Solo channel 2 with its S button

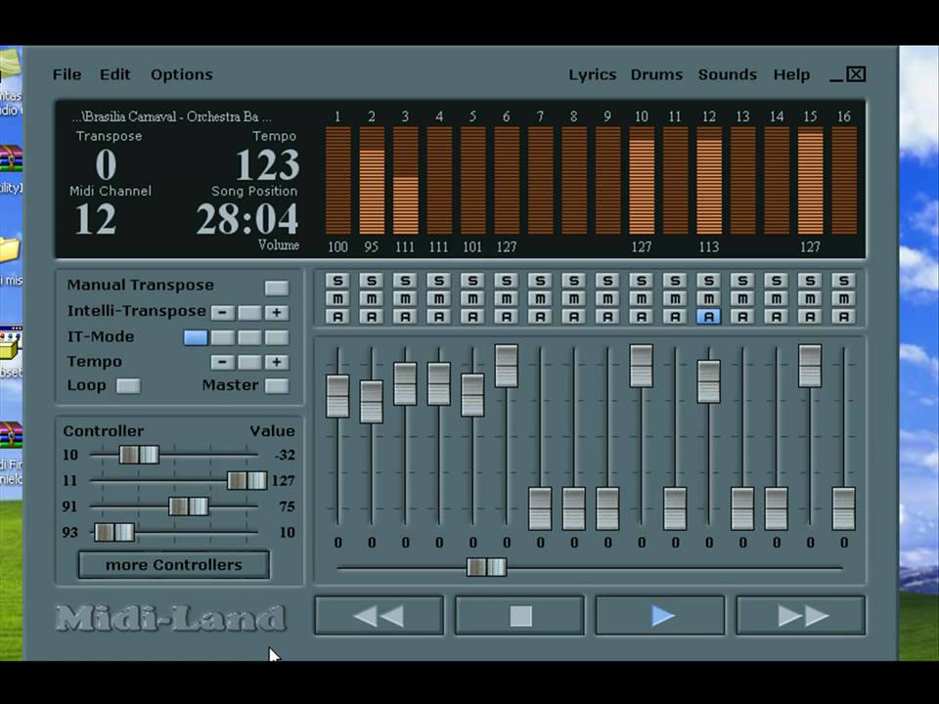coord(372,281)
